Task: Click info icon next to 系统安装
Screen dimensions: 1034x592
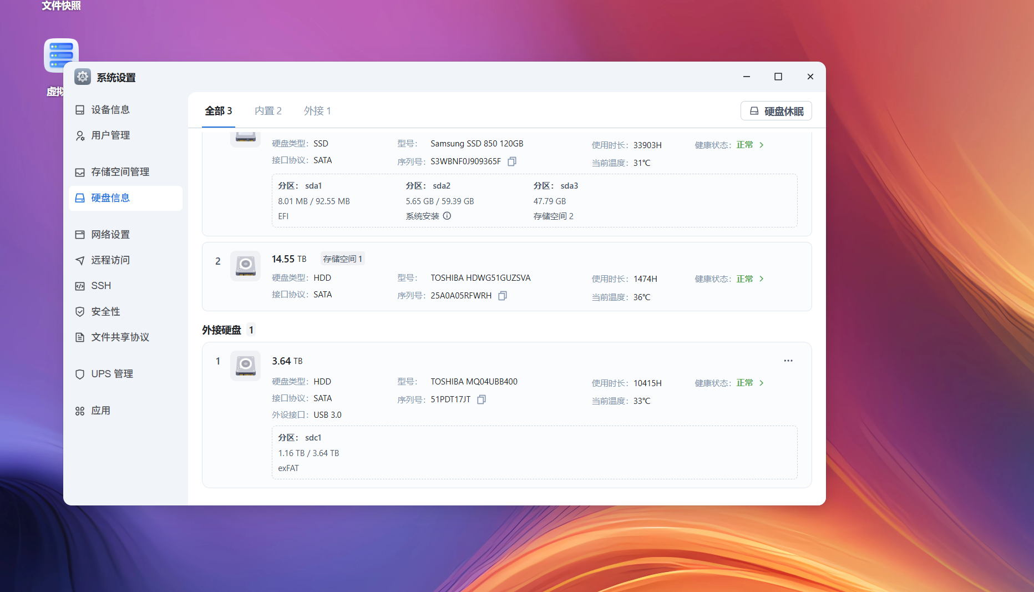Action: (447, 216)
